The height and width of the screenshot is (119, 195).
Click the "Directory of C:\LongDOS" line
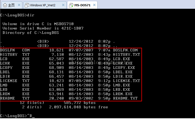pos(31,33)
